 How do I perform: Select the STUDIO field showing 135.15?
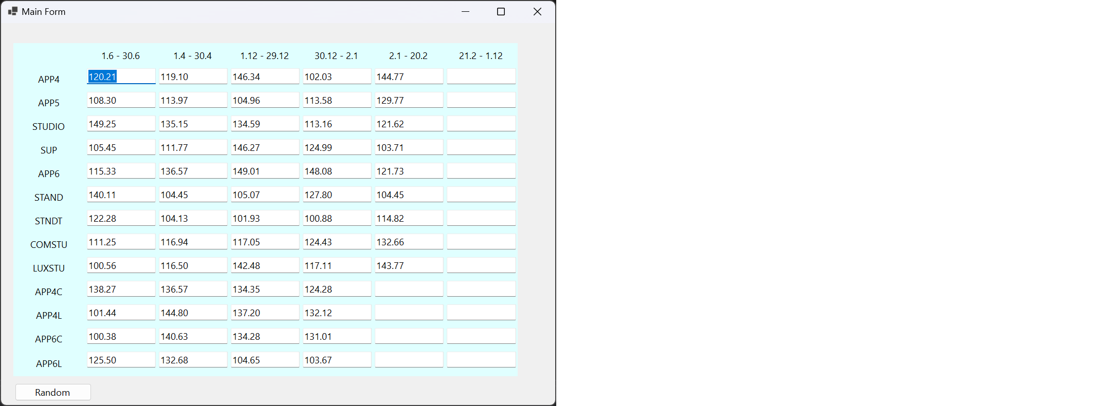(193, 124)
